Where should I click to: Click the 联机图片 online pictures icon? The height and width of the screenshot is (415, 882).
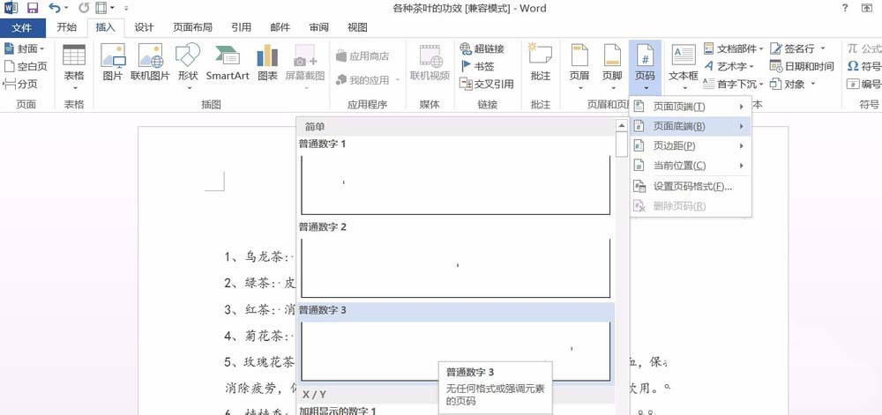[150, 63]
